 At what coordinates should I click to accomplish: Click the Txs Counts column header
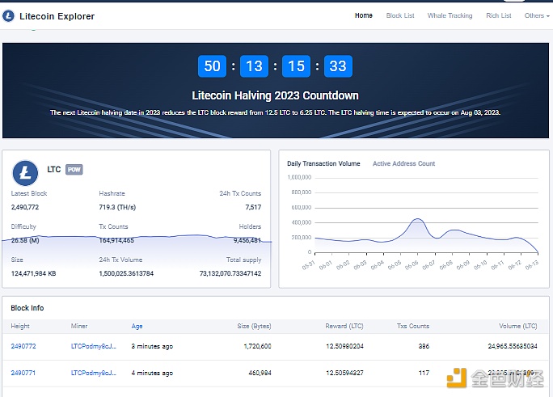click(x=413, y=326)
